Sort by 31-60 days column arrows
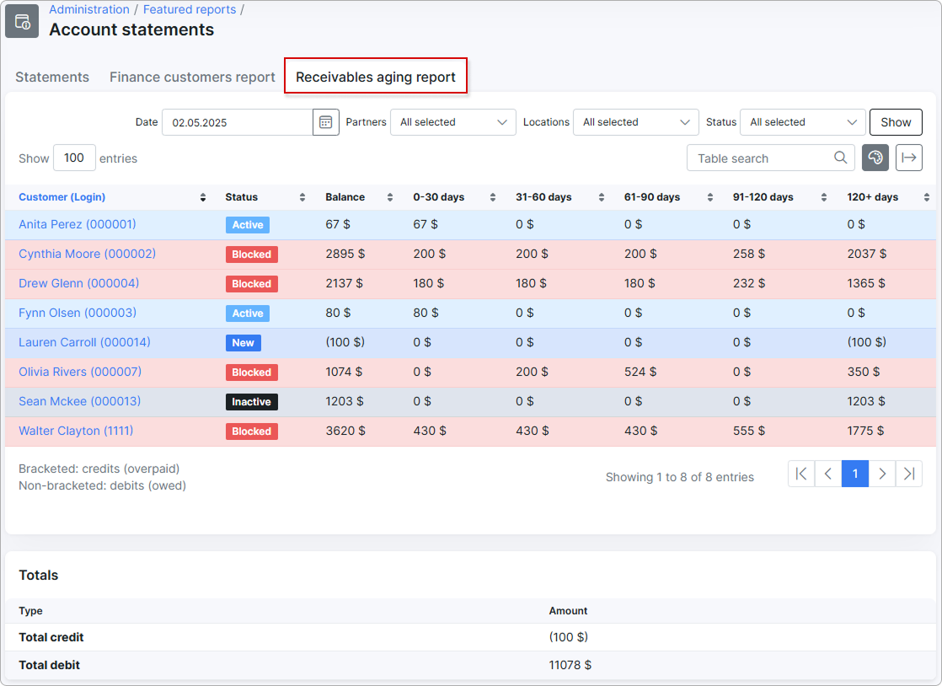The height and width of the screenshot is (686, 942). point(602,198)
